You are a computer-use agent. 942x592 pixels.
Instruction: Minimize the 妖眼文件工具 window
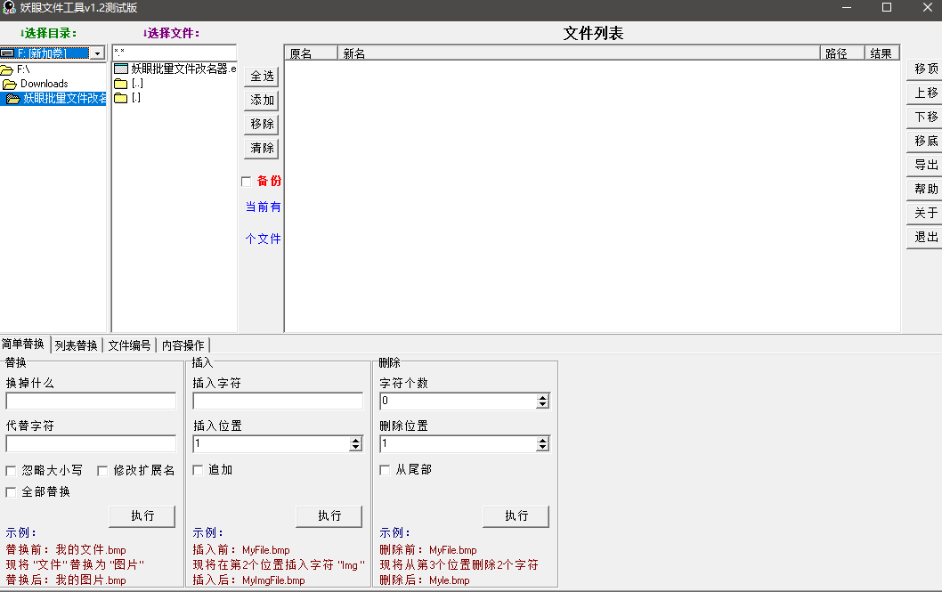(x=847, y=8)
